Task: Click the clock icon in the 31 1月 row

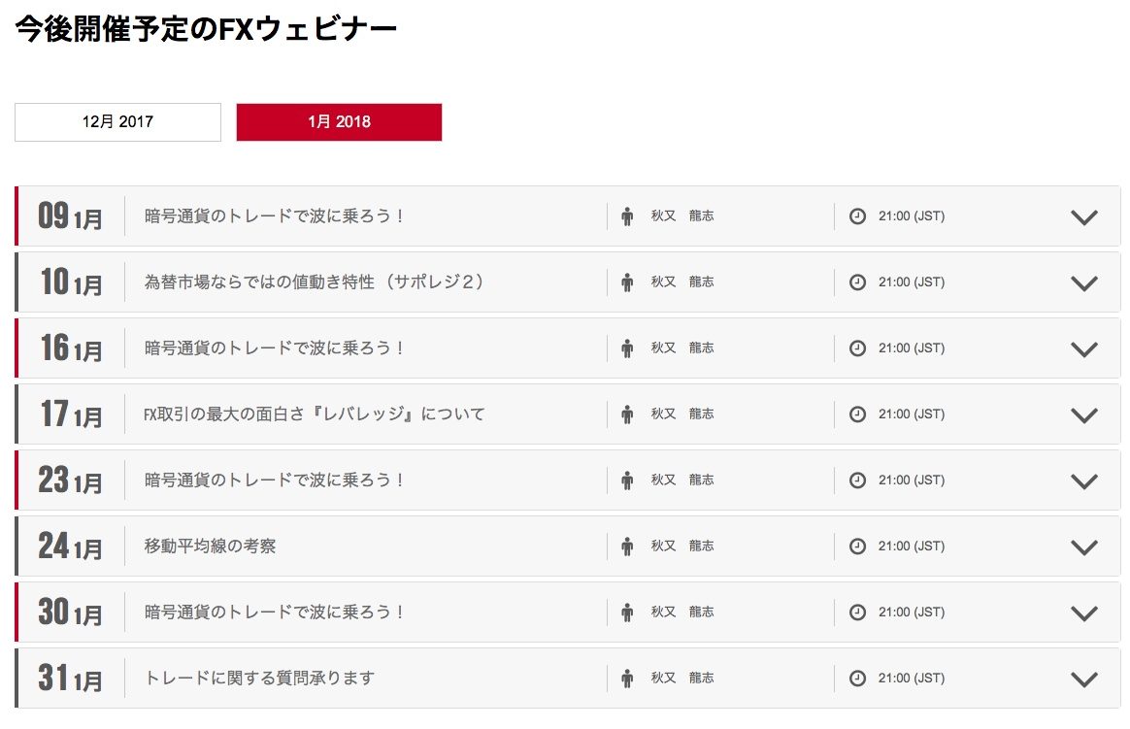Action: coord(857,679)
